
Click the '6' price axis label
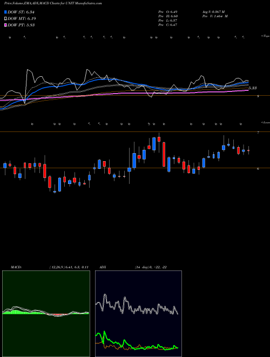258,169
